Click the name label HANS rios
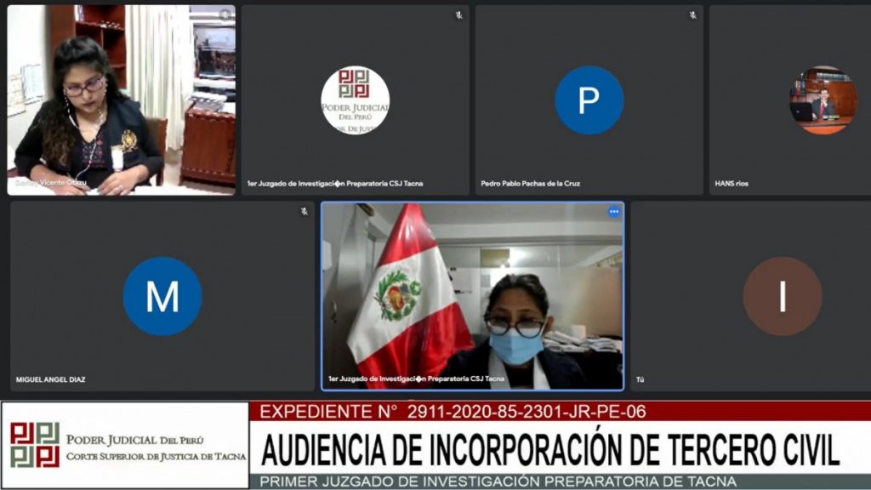Screen dimensions: 871x490 [732, 184]
